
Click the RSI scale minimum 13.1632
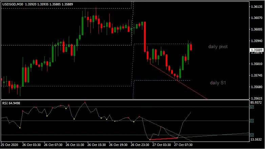[256, 140]
